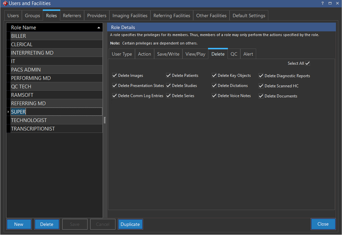Select the TECHNOLOGIST role row
The width and height of the screenshot is (342, 235).
29,120
